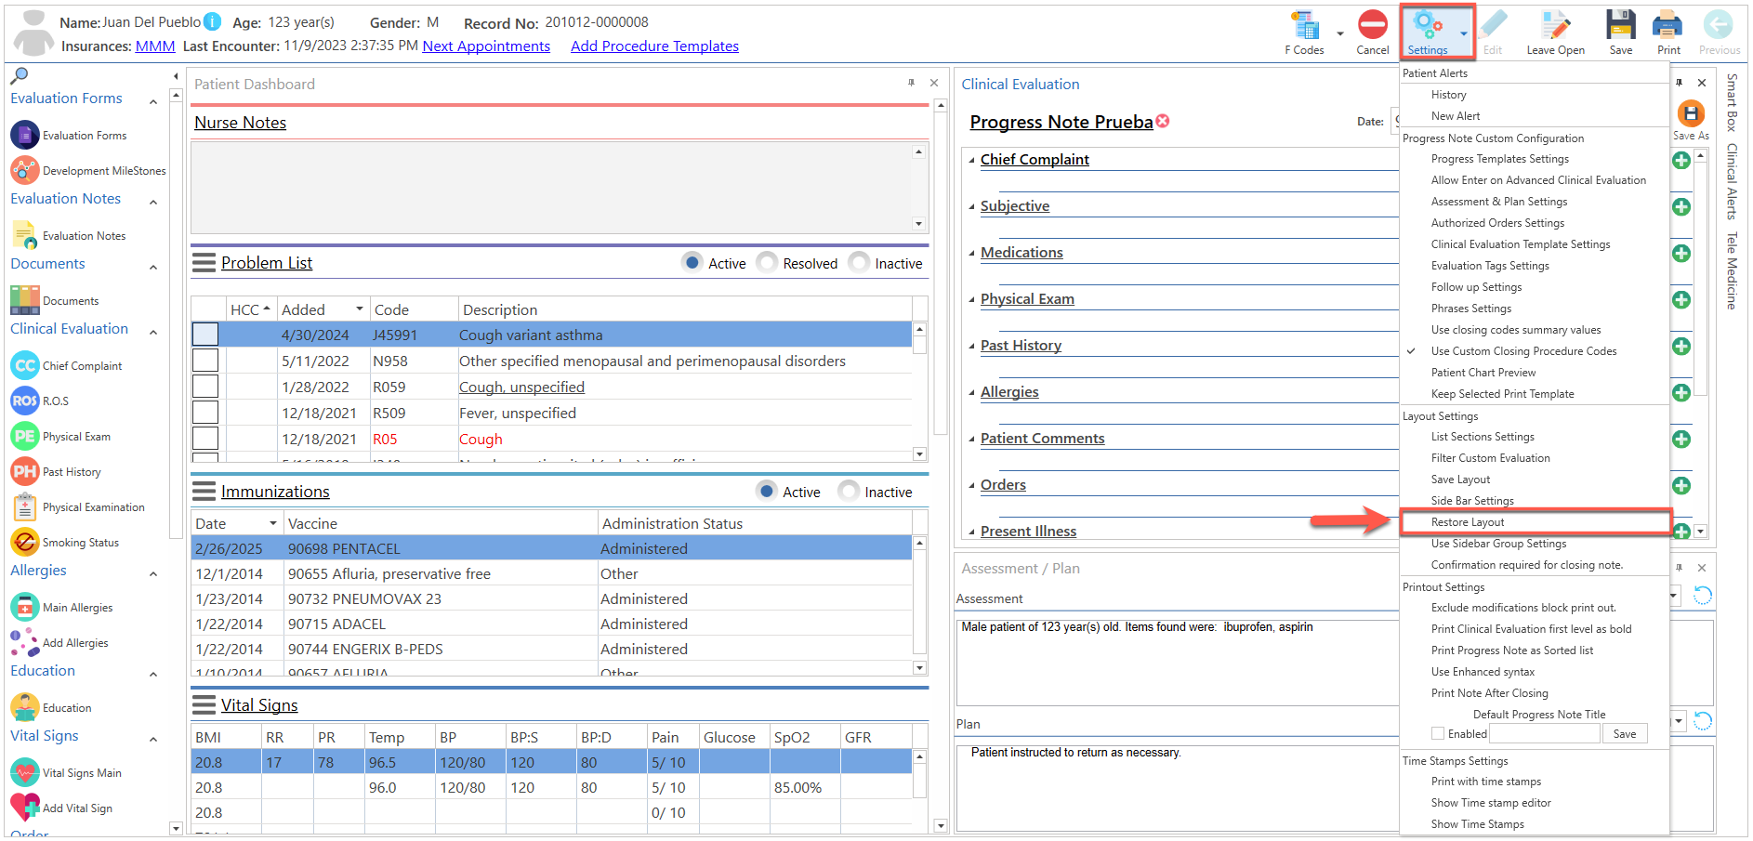Choose Restore Layout from Settings menu
The width and height of the screenshot is (1753, 841).
point(1535,522)
